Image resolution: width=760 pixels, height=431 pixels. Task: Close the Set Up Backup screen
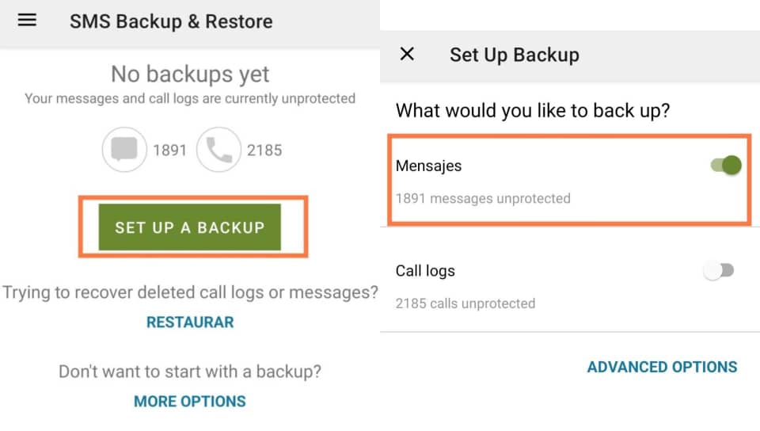(407, 54)
